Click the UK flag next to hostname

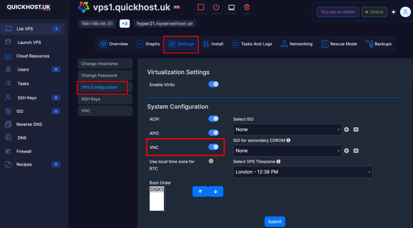[x=177, y=7]
